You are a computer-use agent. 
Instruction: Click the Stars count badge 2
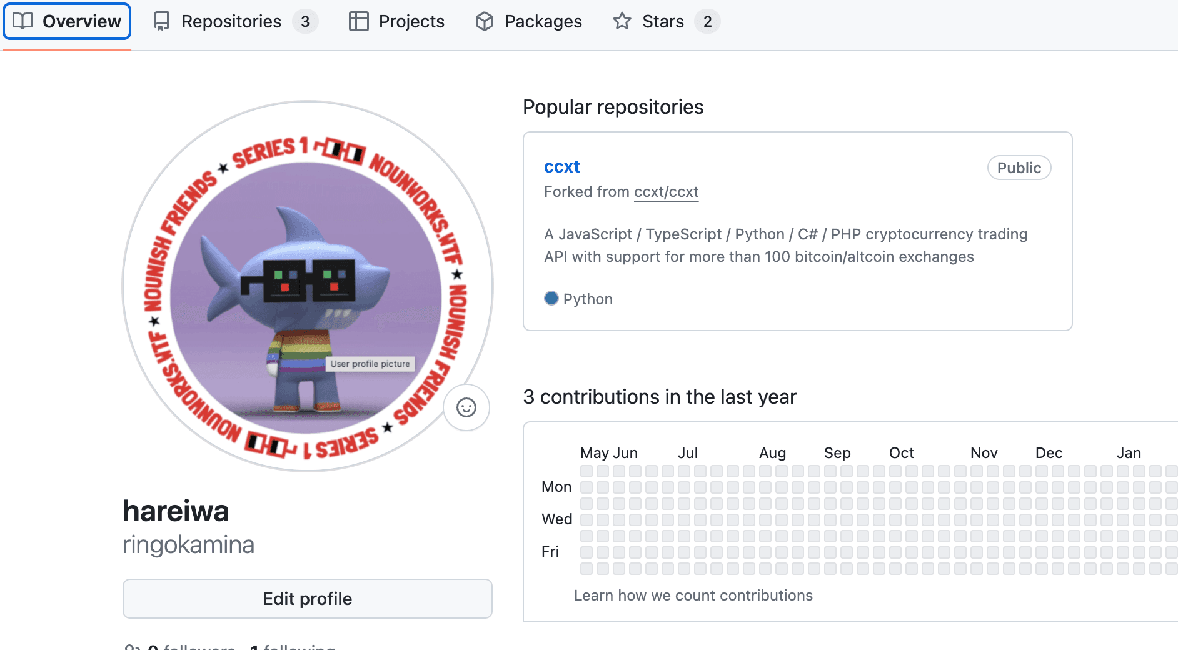point(707,21)
